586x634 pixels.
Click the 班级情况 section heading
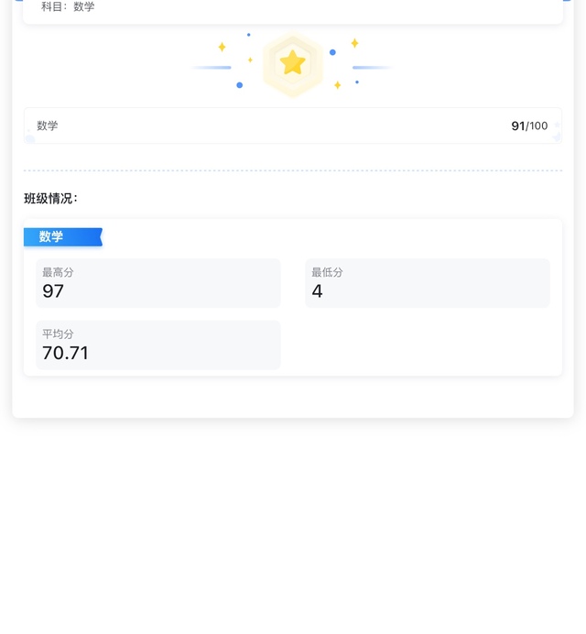click(x=50, y=198)
